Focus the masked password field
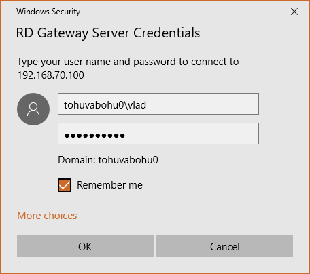Viewport: 310px width, 274px height. pyautogui.click(x=158, y=134)
